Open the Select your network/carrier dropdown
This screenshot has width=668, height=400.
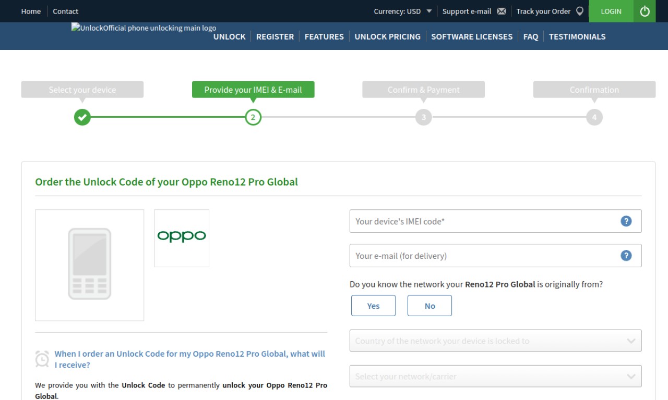tap(495, 376)
